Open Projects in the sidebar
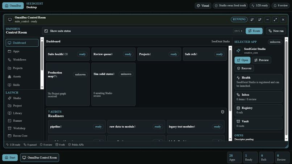Viewport: 292px width, 164px height. point(22,68)
